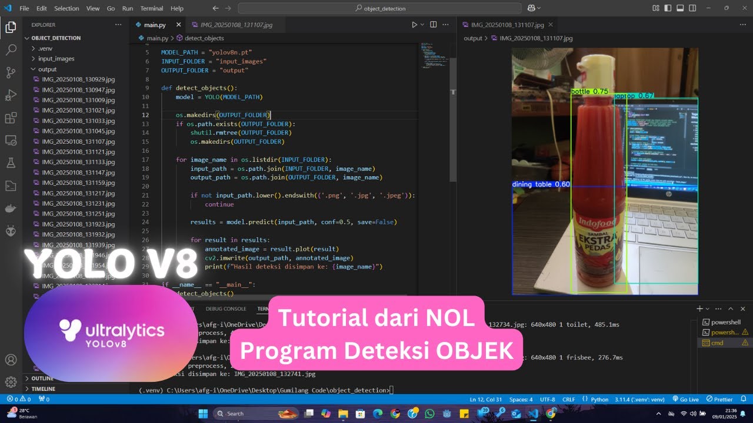Select the cmd terminal session
The height and width of the screenshot is (423, 753).
point(717,343)
